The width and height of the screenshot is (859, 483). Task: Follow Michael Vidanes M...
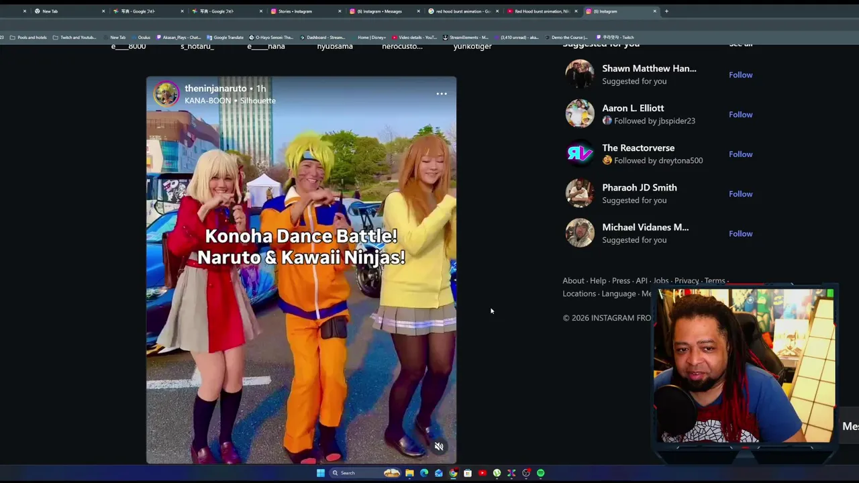741,233
